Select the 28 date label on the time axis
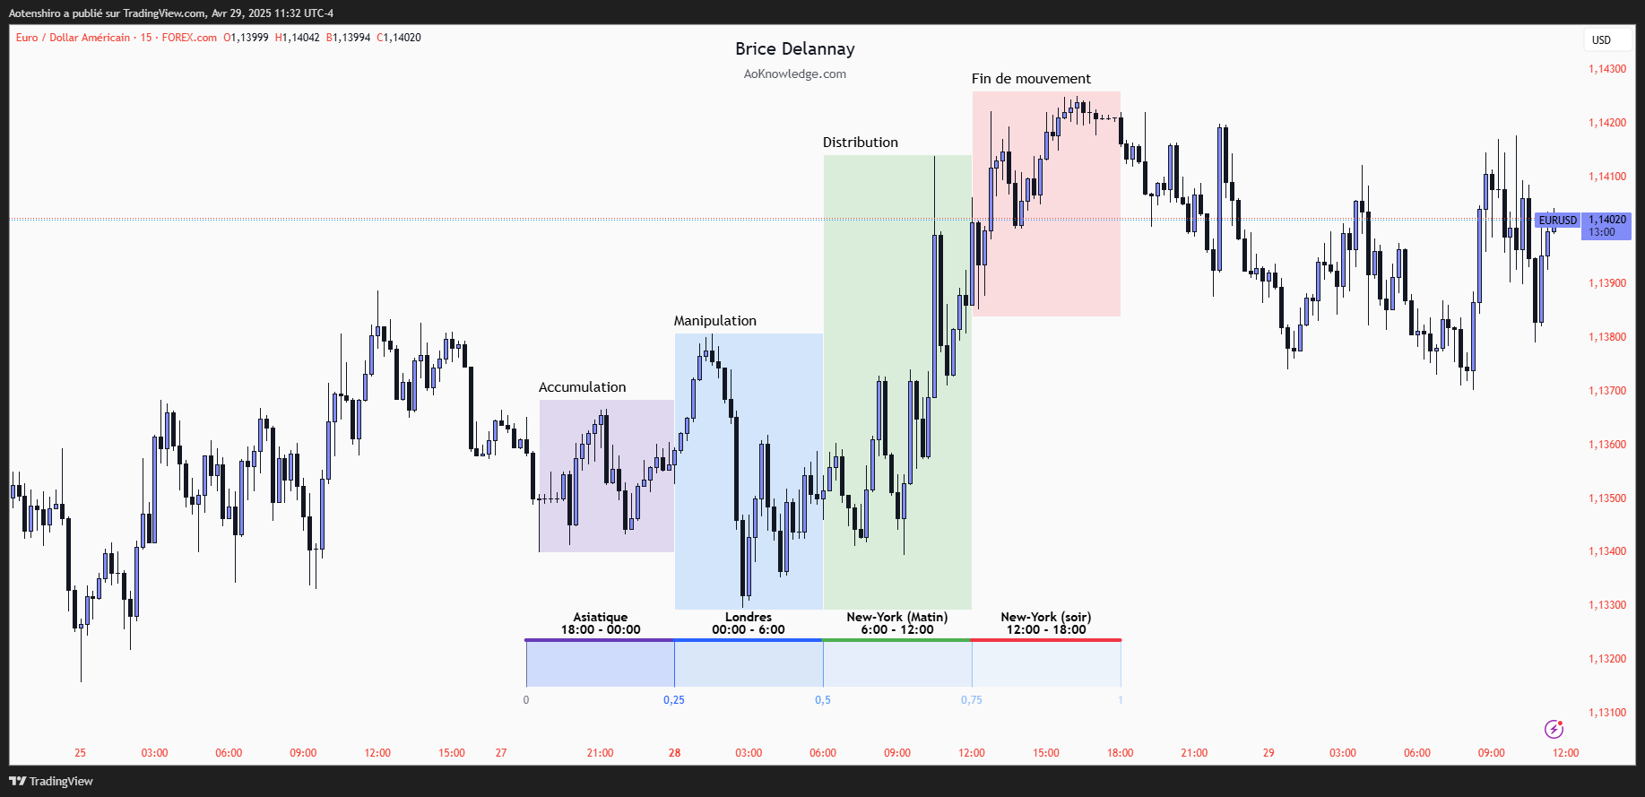Screen dimensions: 1645x797 pyautogui.click(x=674, y=753)
